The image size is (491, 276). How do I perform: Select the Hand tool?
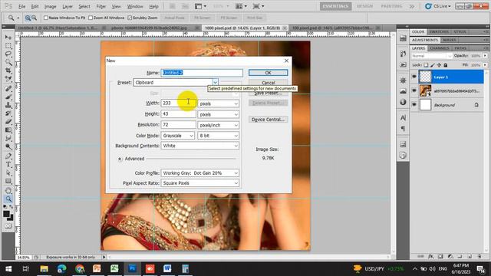(x=8, y=191)
